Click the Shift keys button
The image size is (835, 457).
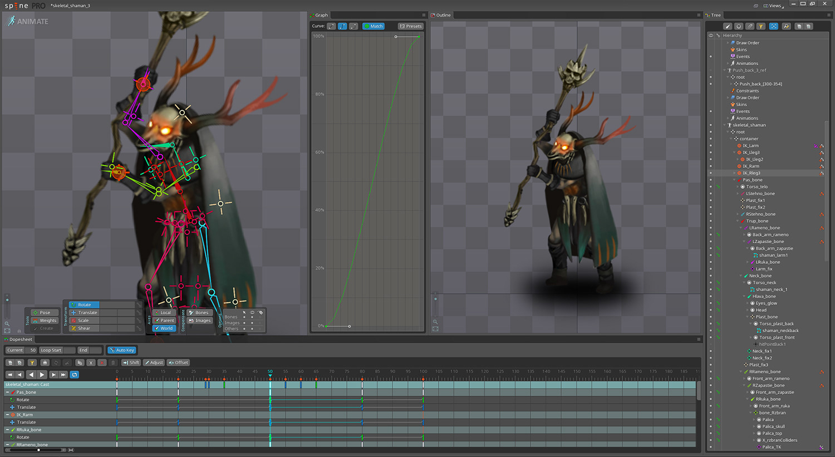(x=131, y=362)
